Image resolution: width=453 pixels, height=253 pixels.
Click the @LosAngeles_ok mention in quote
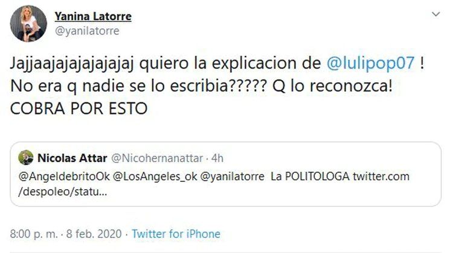[x=155, y=176]
